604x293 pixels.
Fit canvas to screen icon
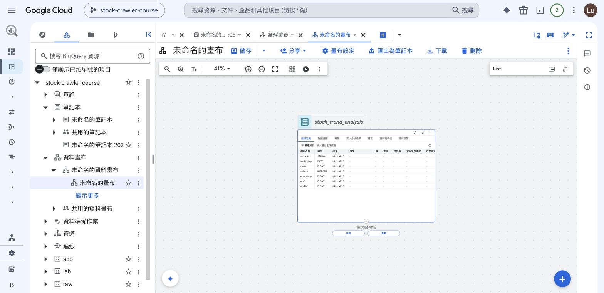pyautogui.click(x=275, y=69)
